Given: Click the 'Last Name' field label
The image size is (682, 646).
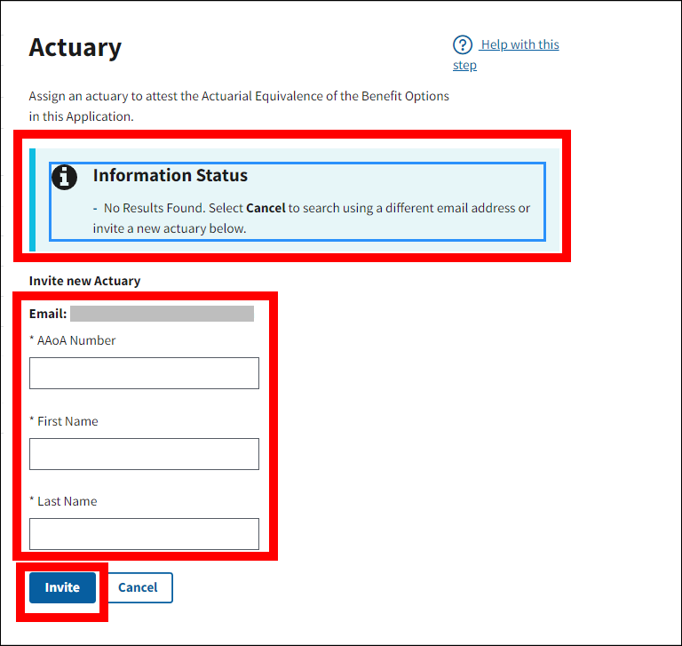Looking at the screenshot, I should pyautogui.click(x=67, y=501).
